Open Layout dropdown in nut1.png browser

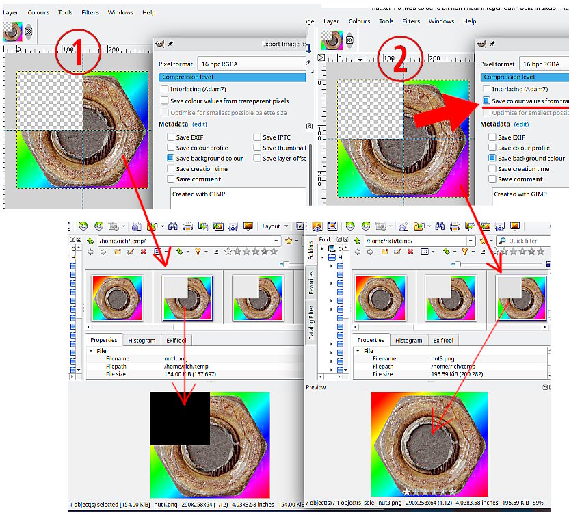coord(275,226)
